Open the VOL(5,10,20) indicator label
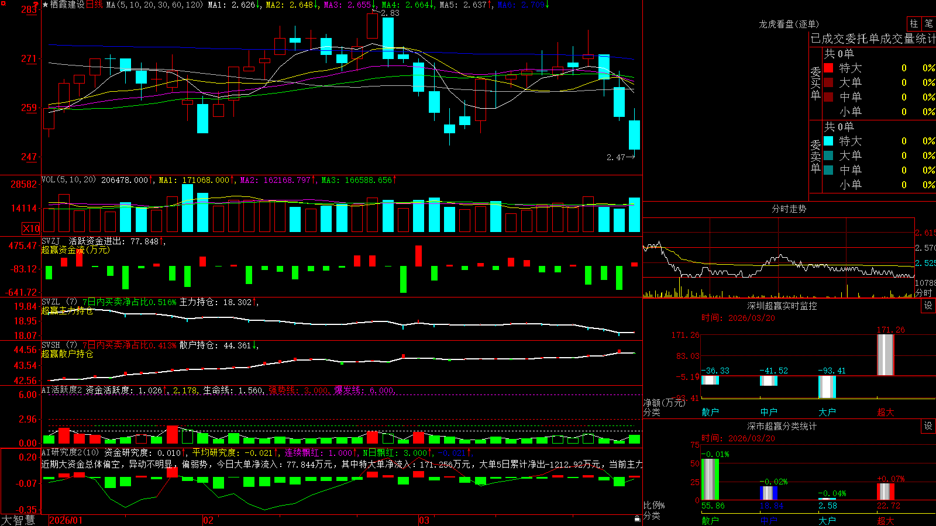The width and height of the screenshot is (936, 526). click(x=68, y=180)
